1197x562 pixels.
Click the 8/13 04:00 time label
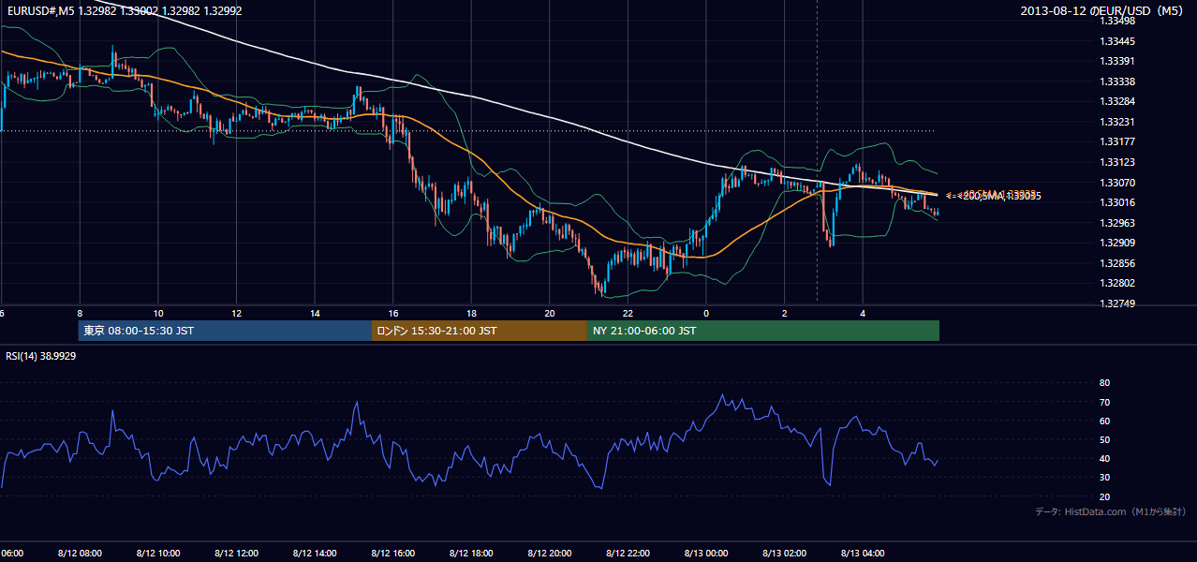[x=863, y=553]
